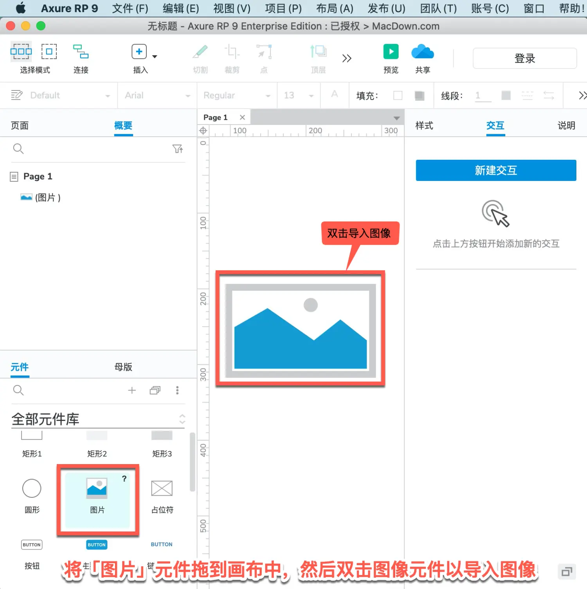
Task: Click the add library plus icon
Action: coord(132,390)
